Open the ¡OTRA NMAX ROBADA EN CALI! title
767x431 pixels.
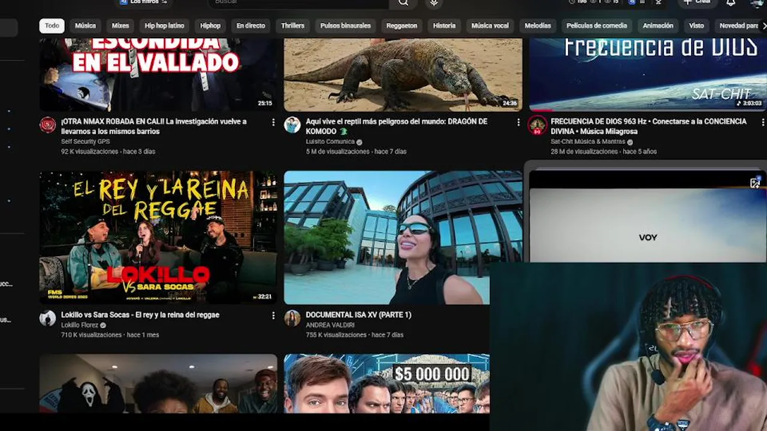[154, 126]
